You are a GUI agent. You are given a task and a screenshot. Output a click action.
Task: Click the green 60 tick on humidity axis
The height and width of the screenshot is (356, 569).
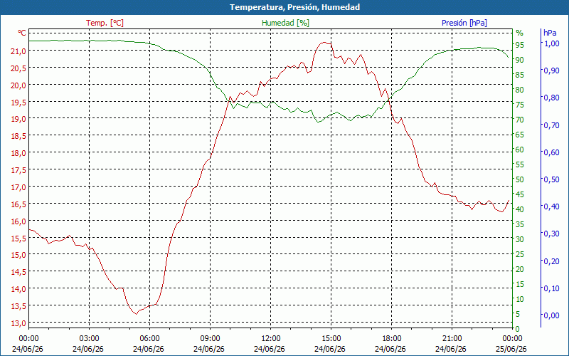point(520,150)
